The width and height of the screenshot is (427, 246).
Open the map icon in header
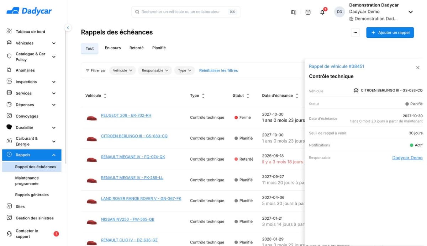pyautogui.click(x=294, y=12)
